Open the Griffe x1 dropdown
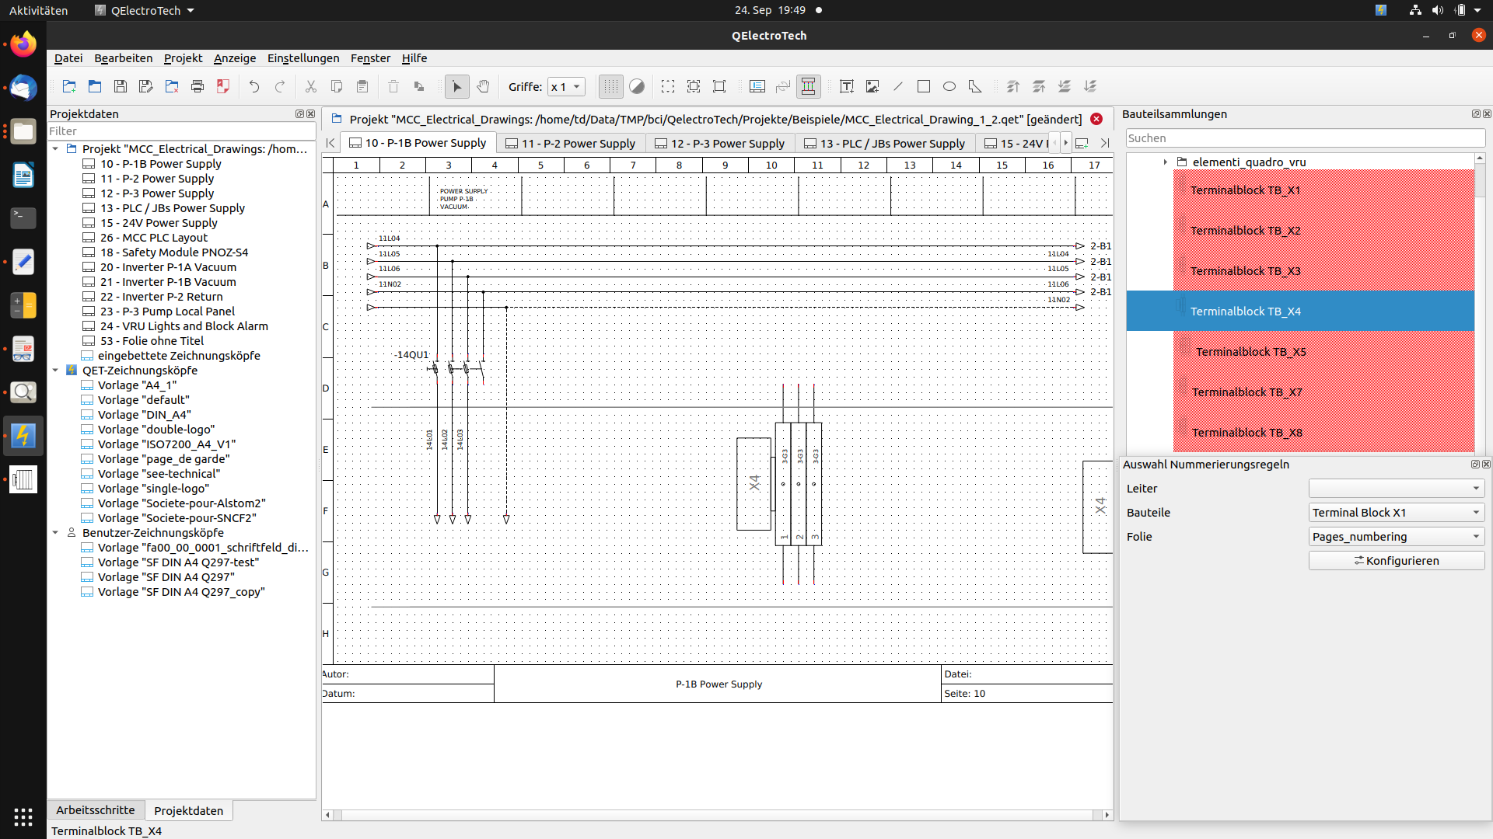The width and height of the screenshot is (1493, 839). (566, 86)
